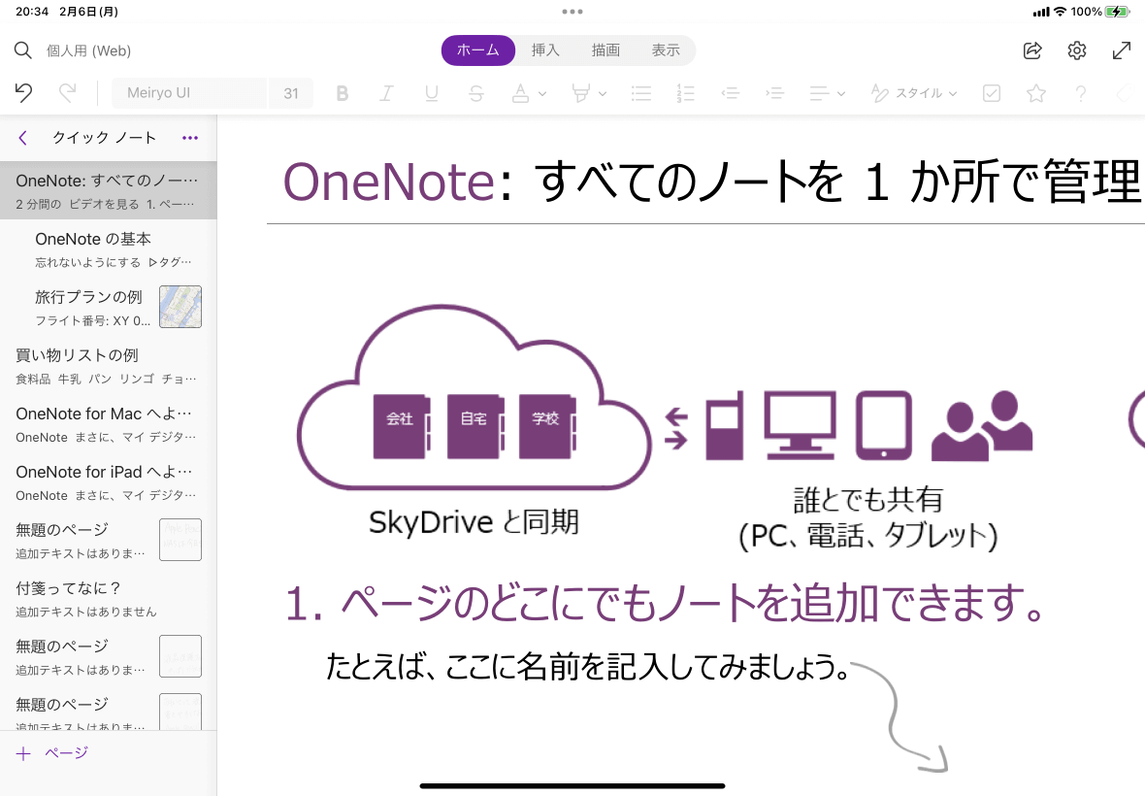Go back from クイック ノート section
The height and width of the screenshot is (796, 1145).
[x=23, y=138]
